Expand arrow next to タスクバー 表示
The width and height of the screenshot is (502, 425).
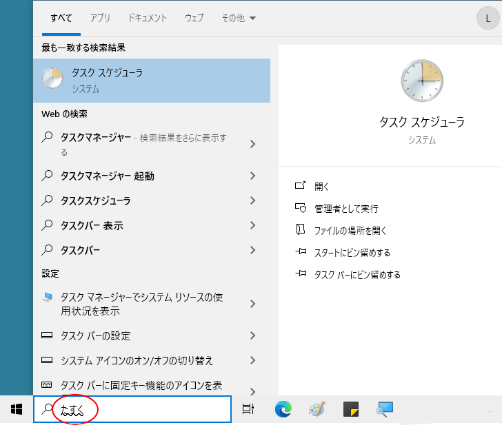[x=253, y=226]
